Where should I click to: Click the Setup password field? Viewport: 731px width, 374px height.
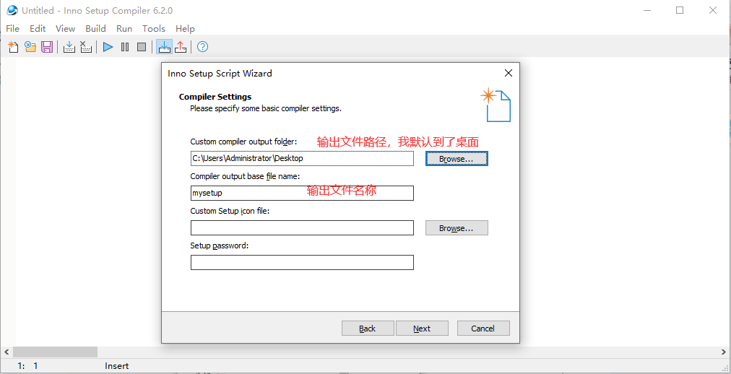(302, 262)
